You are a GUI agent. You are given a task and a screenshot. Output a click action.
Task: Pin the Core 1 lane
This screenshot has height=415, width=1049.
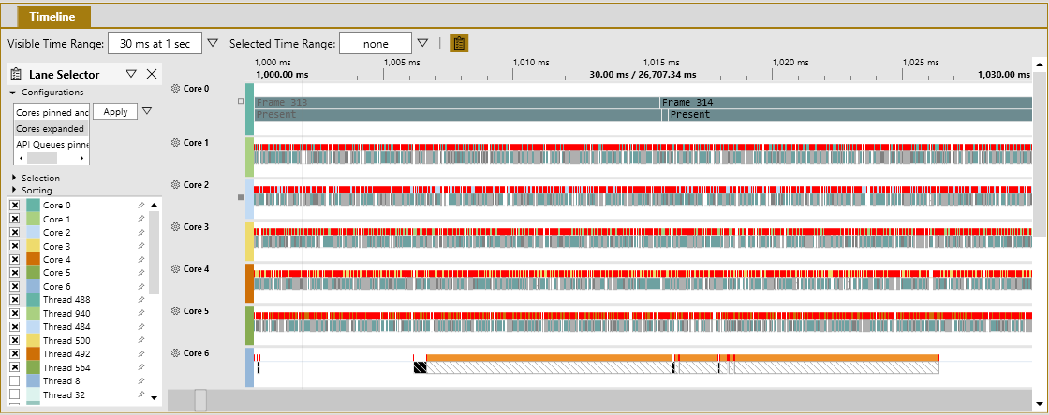(x=140, y=219)
